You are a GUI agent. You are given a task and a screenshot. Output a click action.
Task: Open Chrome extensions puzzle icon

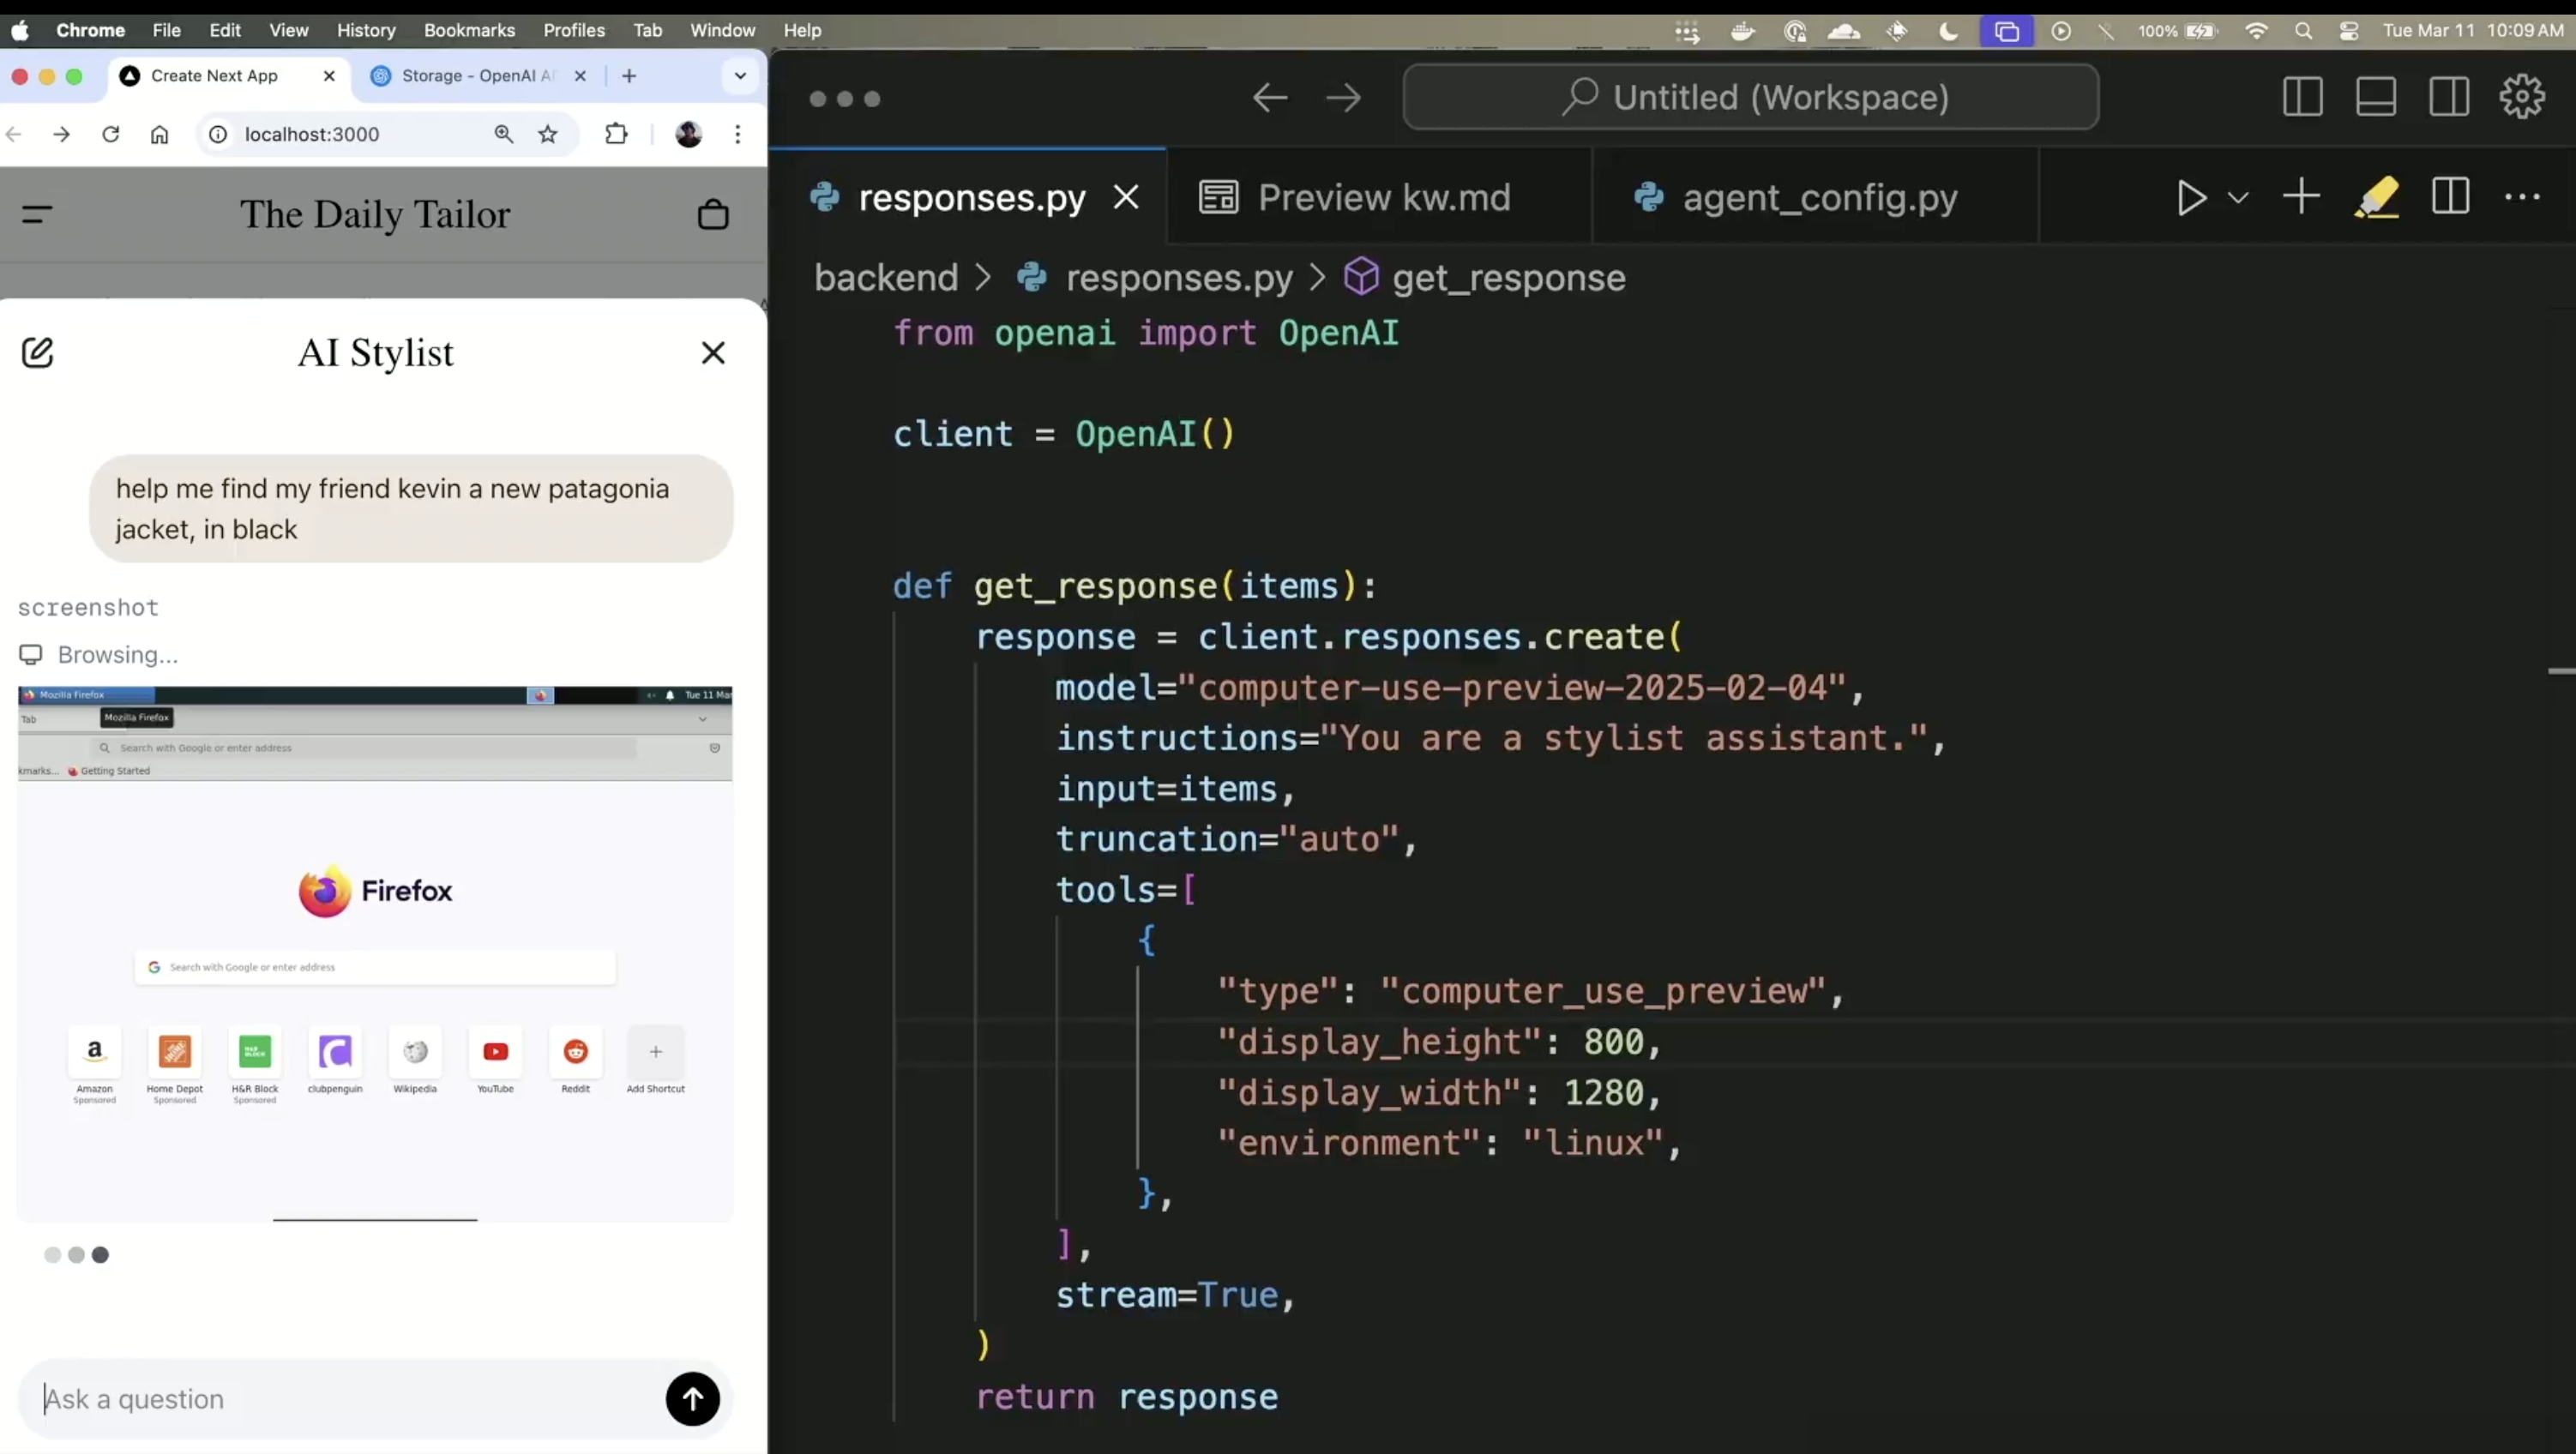click(x=617, y=134)
